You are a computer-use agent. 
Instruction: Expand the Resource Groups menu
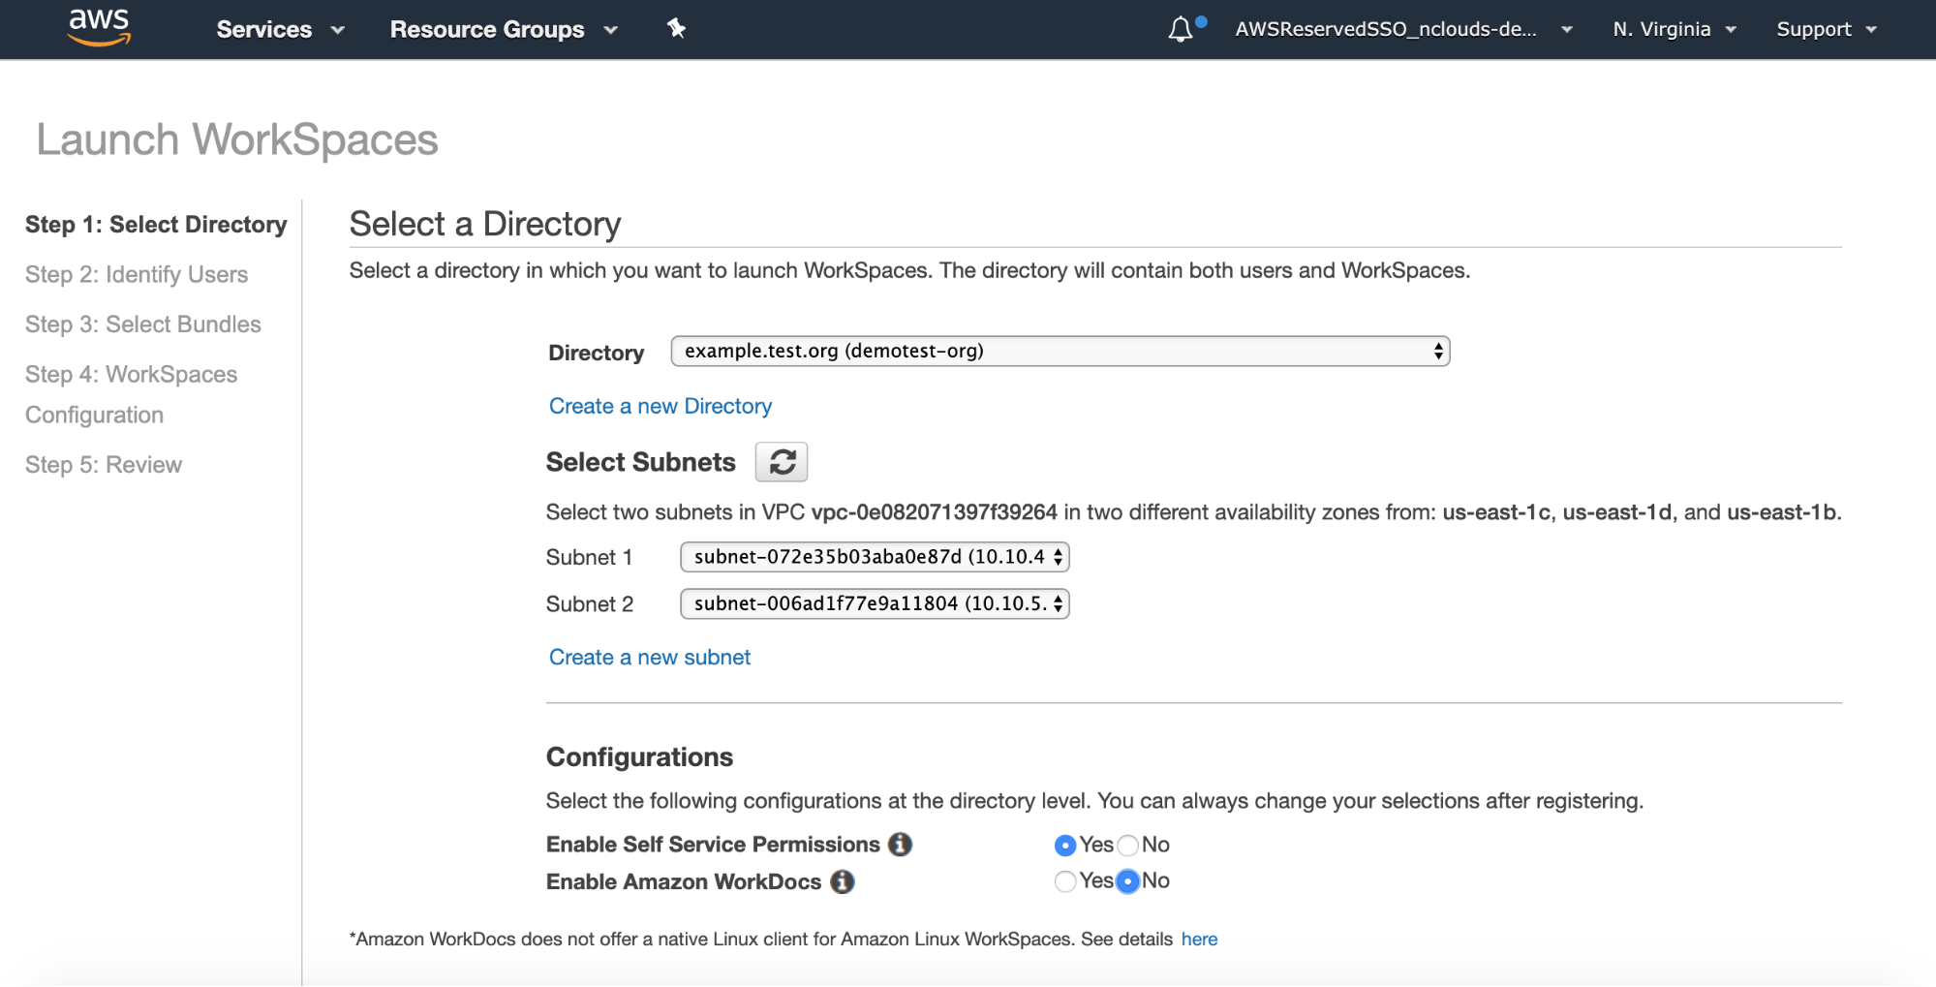504,29
